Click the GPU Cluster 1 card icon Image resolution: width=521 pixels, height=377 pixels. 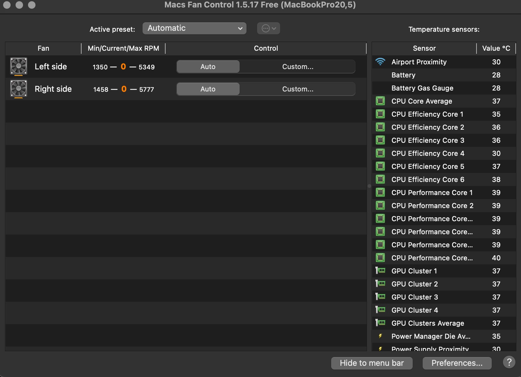click(380, 271)
